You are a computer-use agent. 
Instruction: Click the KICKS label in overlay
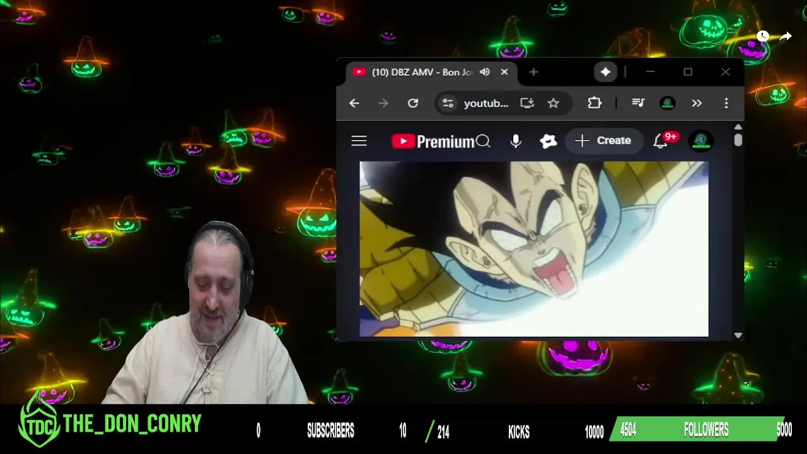click(519, 431)
